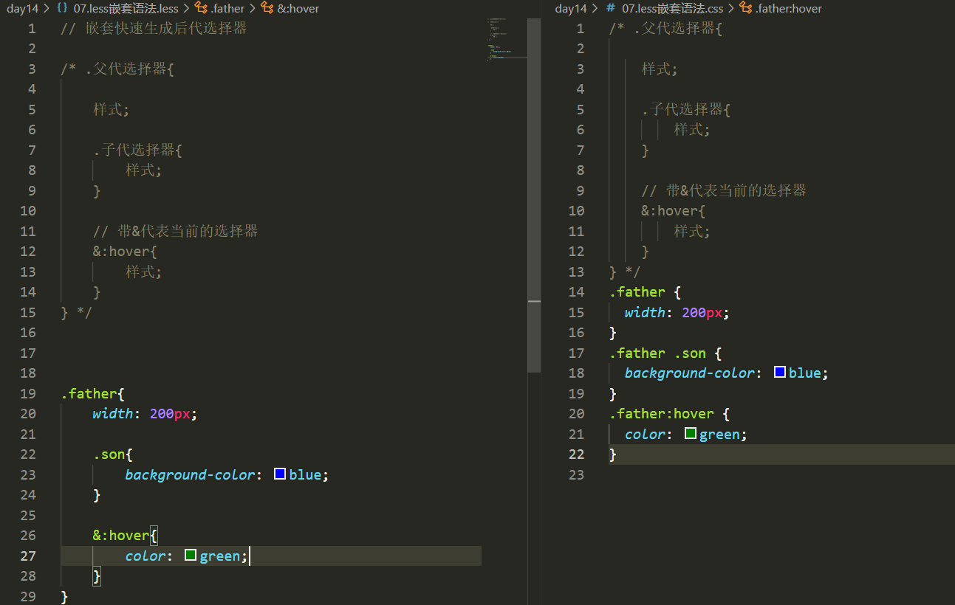Viewport: 955px width, 605px height.
Task: Click '.子代选择器{' comment text in less file
Action: (x=137, y=150)
